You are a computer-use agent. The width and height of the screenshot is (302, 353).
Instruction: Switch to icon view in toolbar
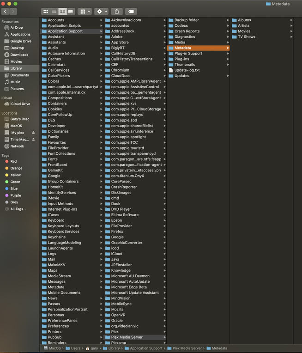(x=45, y=11)
